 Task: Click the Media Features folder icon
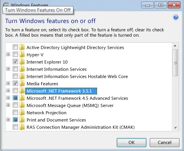coord(22,83)
